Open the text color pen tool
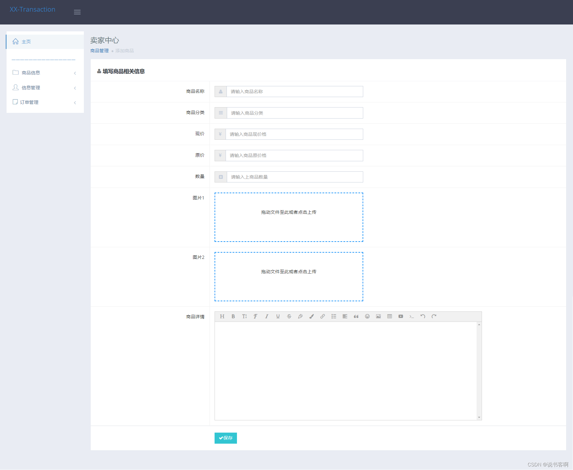The width and height of the screenshot is (573, 470). coord(300,317)
